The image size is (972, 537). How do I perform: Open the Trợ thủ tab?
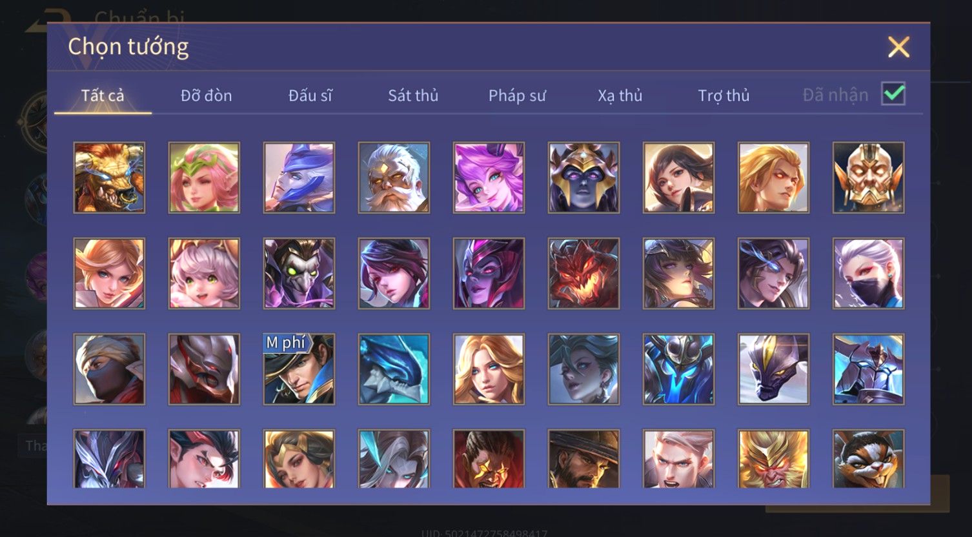pyautogui.click(x=724, y=96)
